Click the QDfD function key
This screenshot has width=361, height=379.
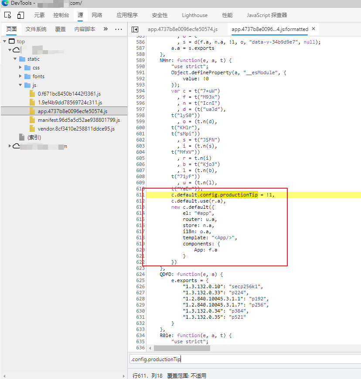(x=166, y=274)
